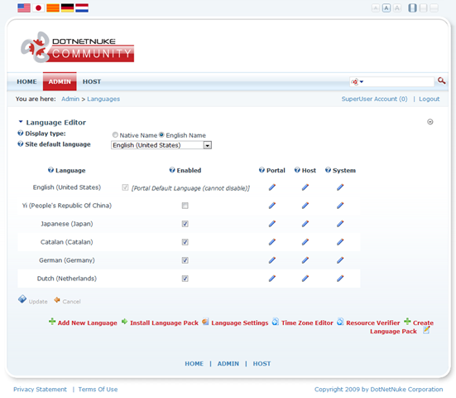The width and height of the screenshot is (456, 398).
Task: Open the Time Zone Editor link
Action: point(307,323)
